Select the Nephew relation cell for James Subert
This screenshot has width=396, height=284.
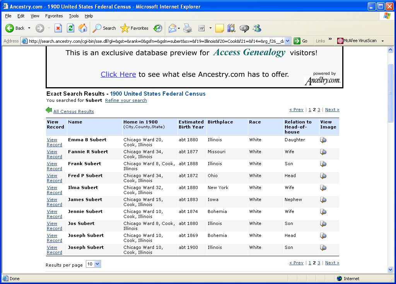[293, 199]
